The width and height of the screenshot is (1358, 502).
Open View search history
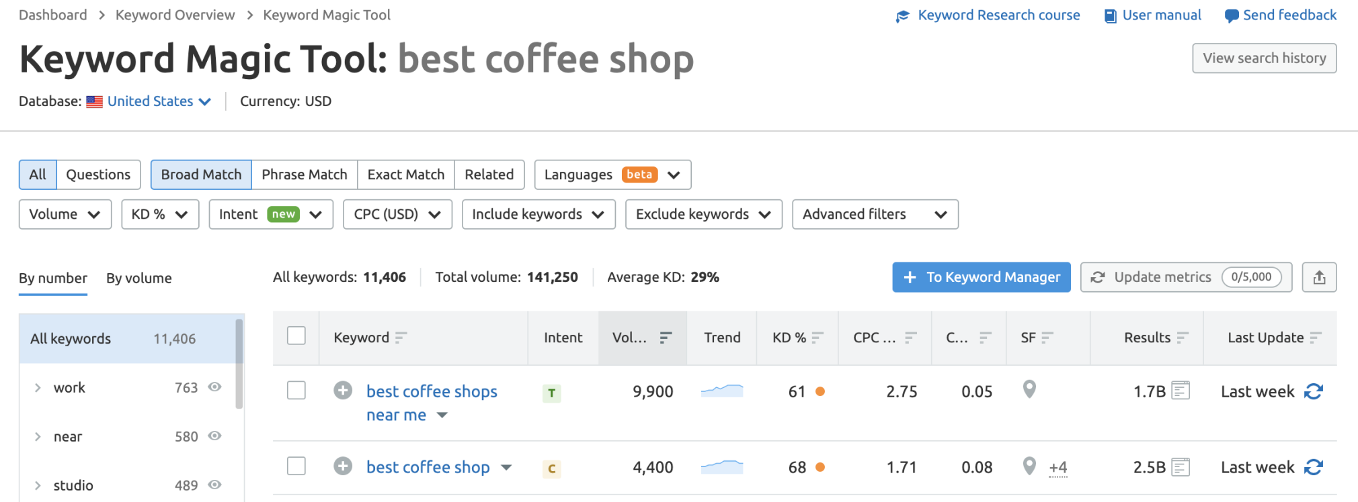point(1265,58)
